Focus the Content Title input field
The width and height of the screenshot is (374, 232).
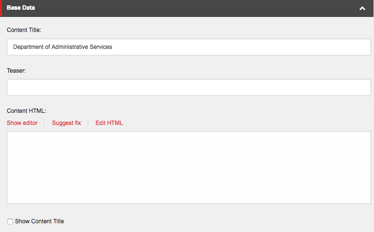(x=243, y=47)
